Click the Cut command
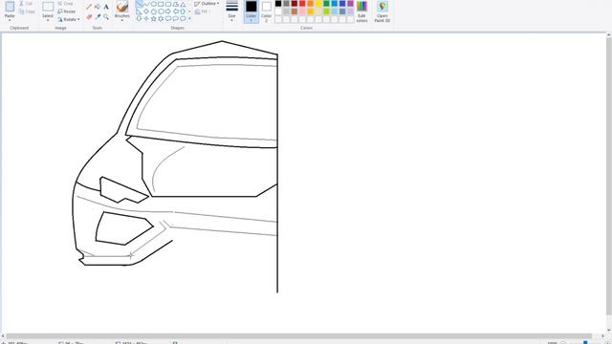The image size is (612, 344). [x=26, y=4]
